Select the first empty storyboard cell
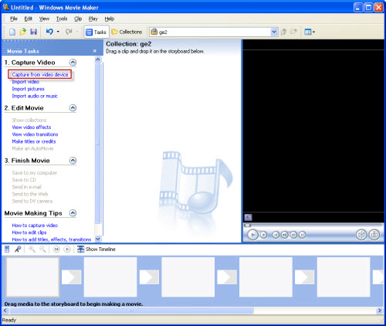Image resolution: width=386 pixels, height=326 pixels. tap(32, 277)
